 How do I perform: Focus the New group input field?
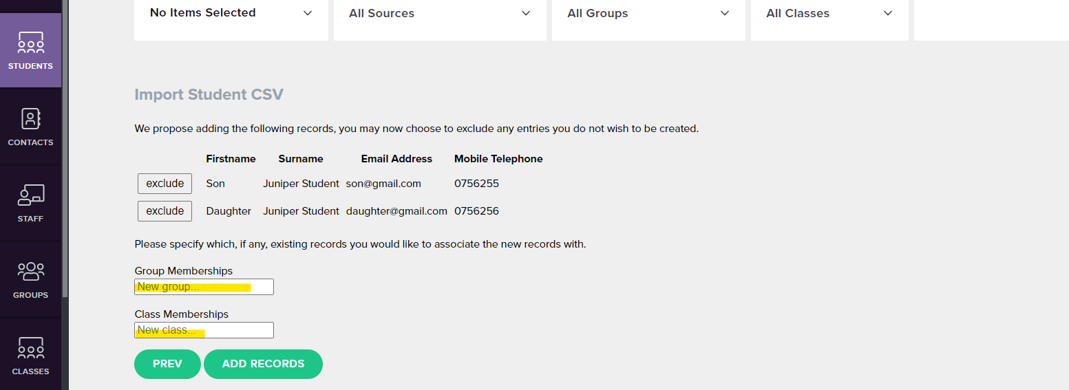204,287
